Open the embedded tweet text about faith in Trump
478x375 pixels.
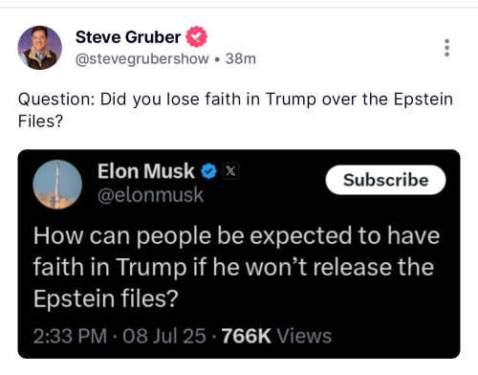pos(236,267)
